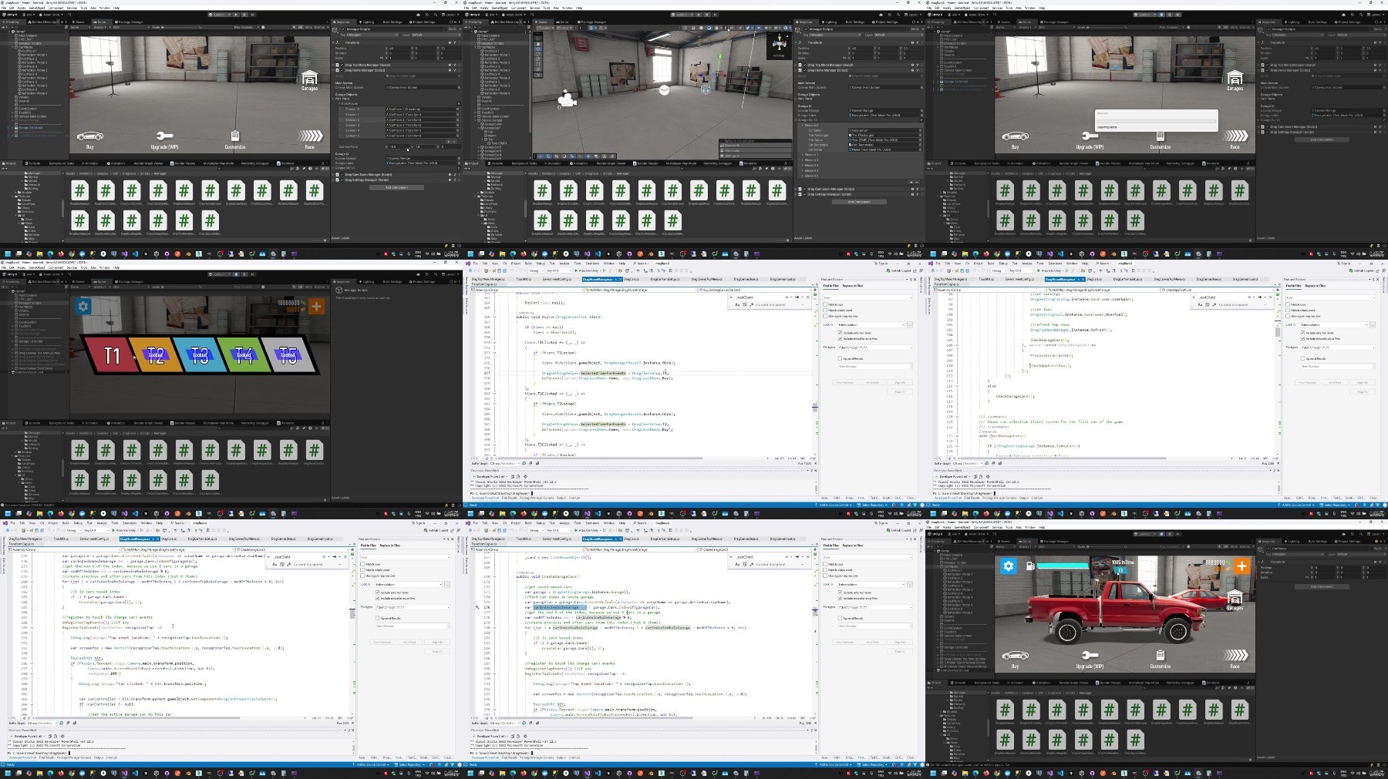The image size is (1388, 779).
Task: Toggle the Drag Settings Manager checkbox in the Park Places Inspector
Action: 342,180
